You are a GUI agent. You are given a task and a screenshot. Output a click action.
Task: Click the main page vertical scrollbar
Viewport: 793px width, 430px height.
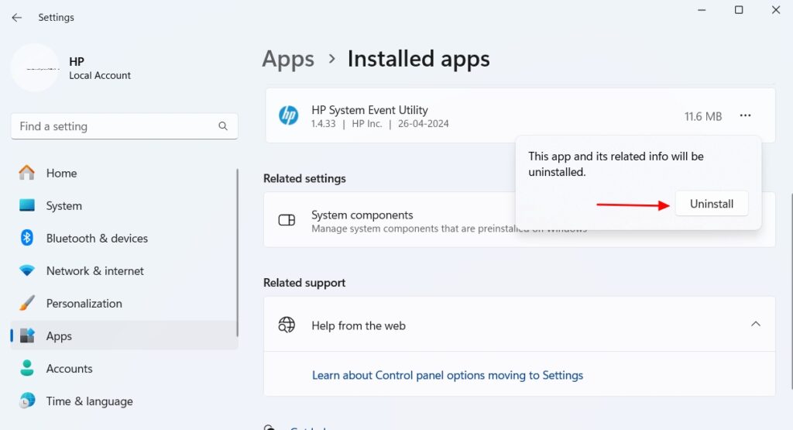click(791, 291)
